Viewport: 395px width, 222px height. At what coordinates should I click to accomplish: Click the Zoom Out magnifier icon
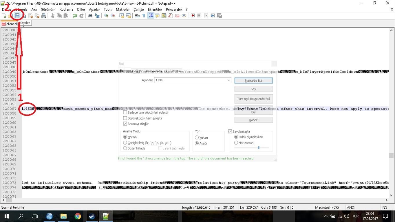[113, 16]
